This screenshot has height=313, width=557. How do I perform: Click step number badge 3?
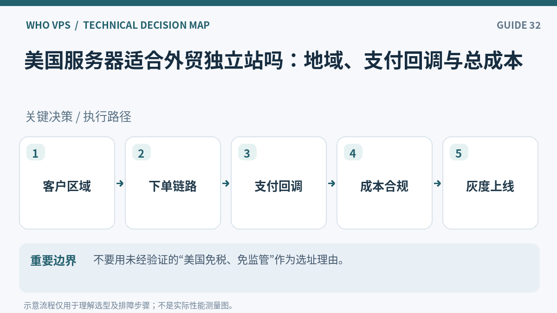click(247, 153)
